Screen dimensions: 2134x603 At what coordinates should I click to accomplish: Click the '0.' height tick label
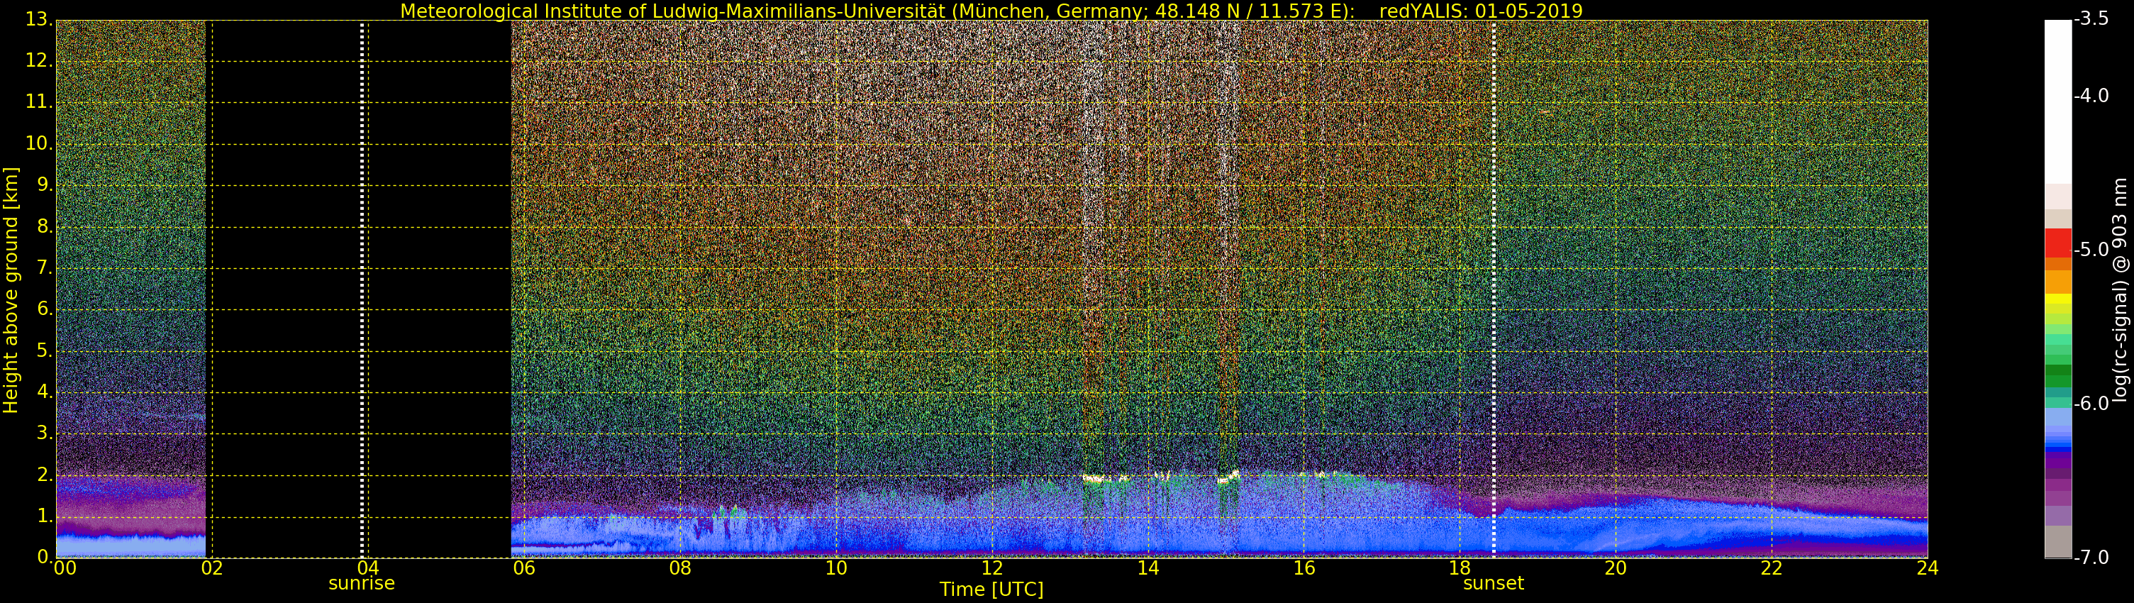pyautogui.click(x=45, y=557)
